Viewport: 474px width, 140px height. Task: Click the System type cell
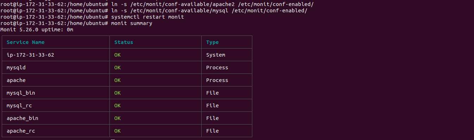pos(216,55)
